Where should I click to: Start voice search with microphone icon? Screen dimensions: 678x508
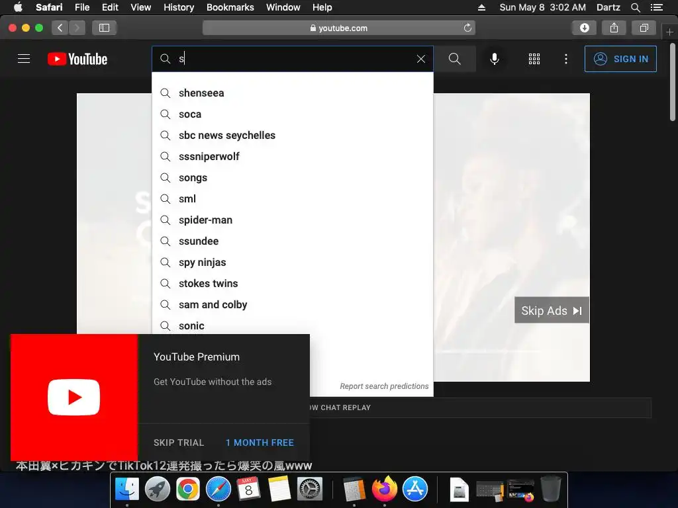point(494,59)
